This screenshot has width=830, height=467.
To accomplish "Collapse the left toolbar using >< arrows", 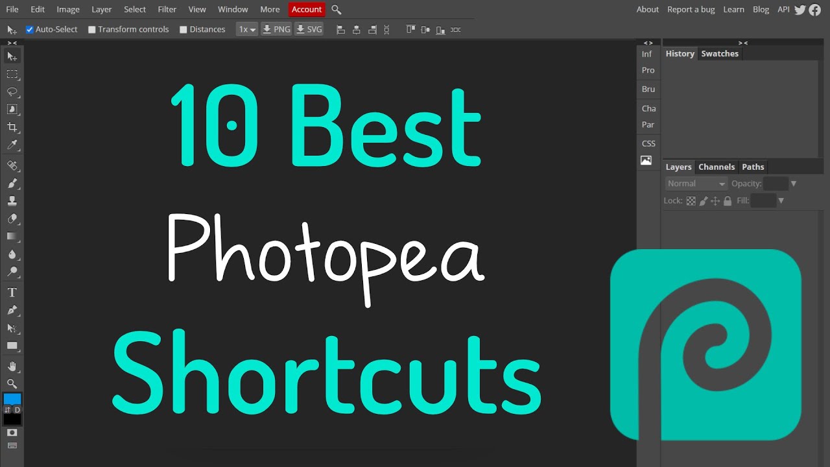I will coord(12,43).
